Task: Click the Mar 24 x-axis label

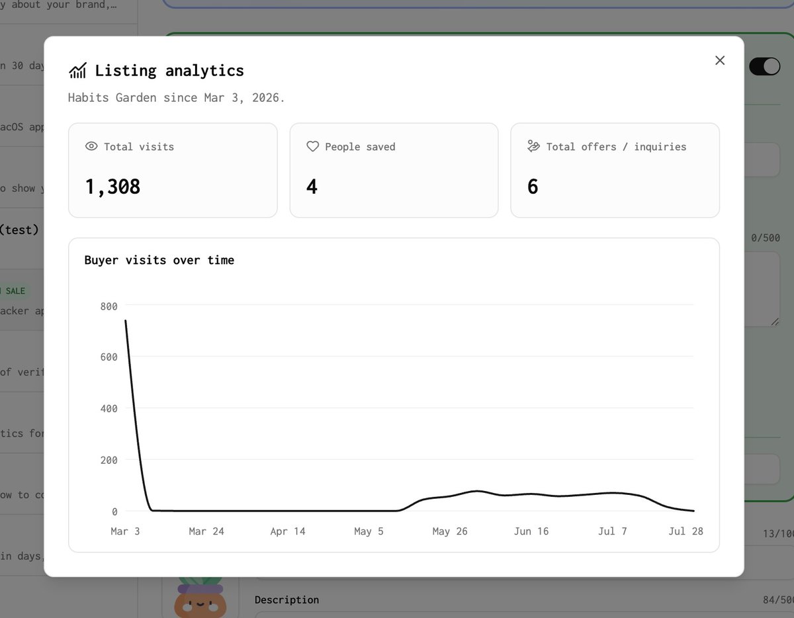Action: [206, 531]
